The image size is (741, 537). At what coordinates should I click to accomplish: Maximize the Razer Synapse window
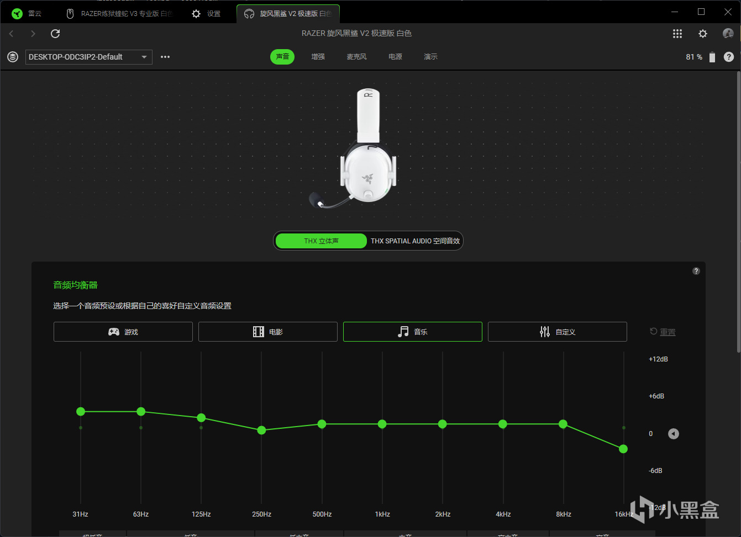coord(701,12)
